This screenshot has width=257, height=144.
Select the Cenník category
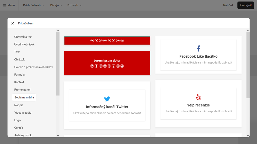point(19,128)
